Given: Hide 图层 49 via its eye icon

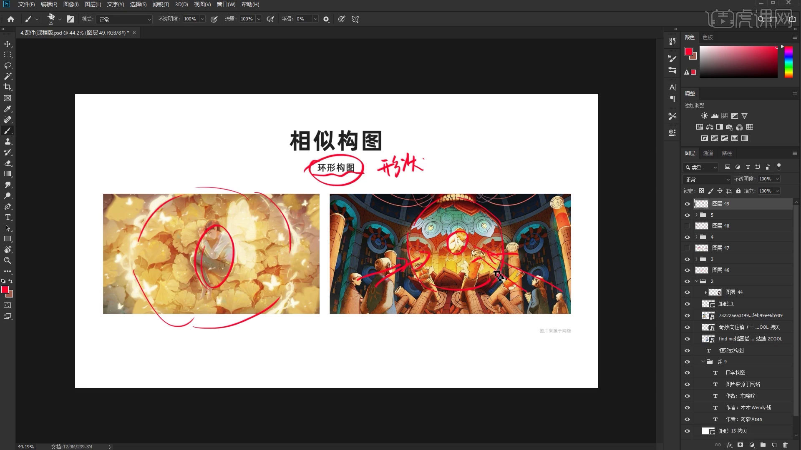Looking at the screenshot, I should 688,204.
